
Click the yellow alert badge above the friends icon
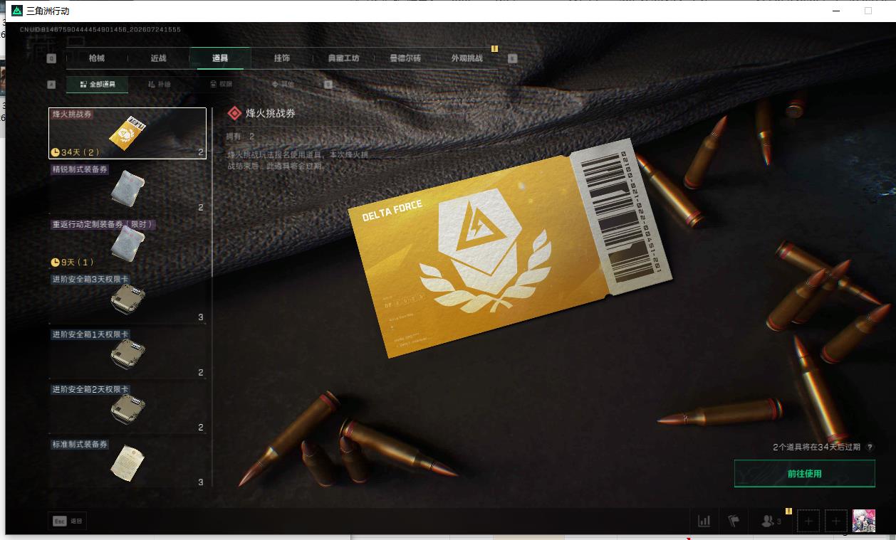(x=788, y=511)
